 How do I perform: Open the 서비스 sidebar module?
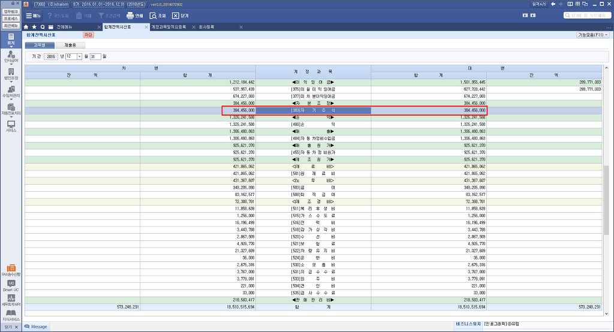(x=11, y=126)
